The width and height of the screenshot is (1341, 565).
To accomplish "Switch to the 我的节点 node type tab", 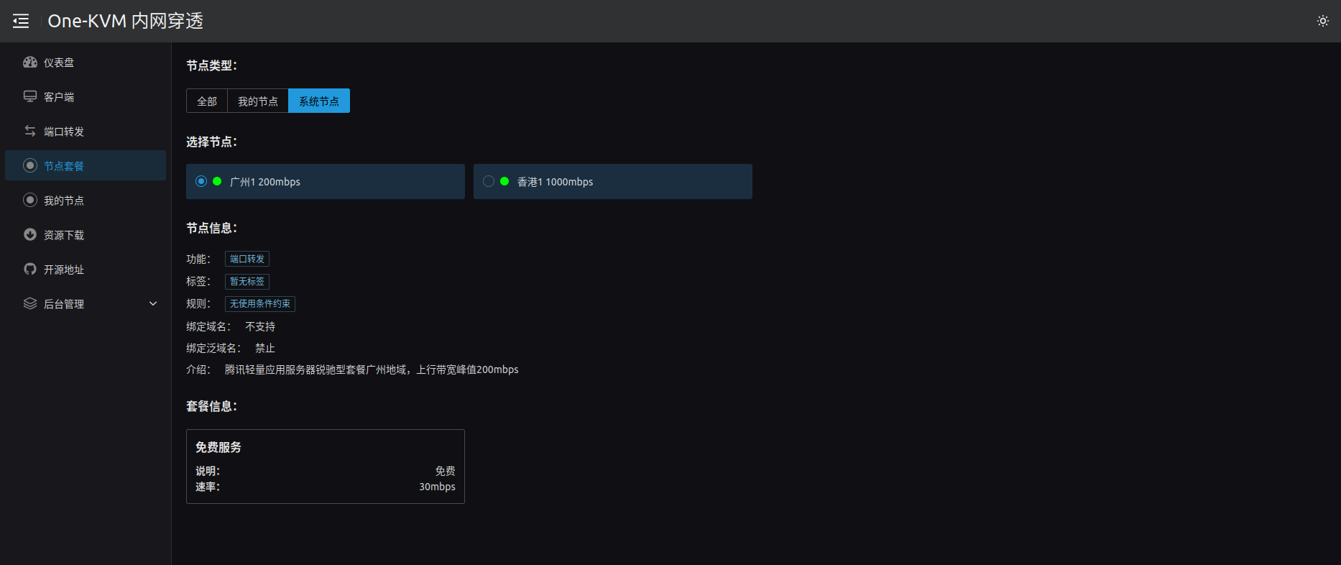I will [x=258, y=101].
